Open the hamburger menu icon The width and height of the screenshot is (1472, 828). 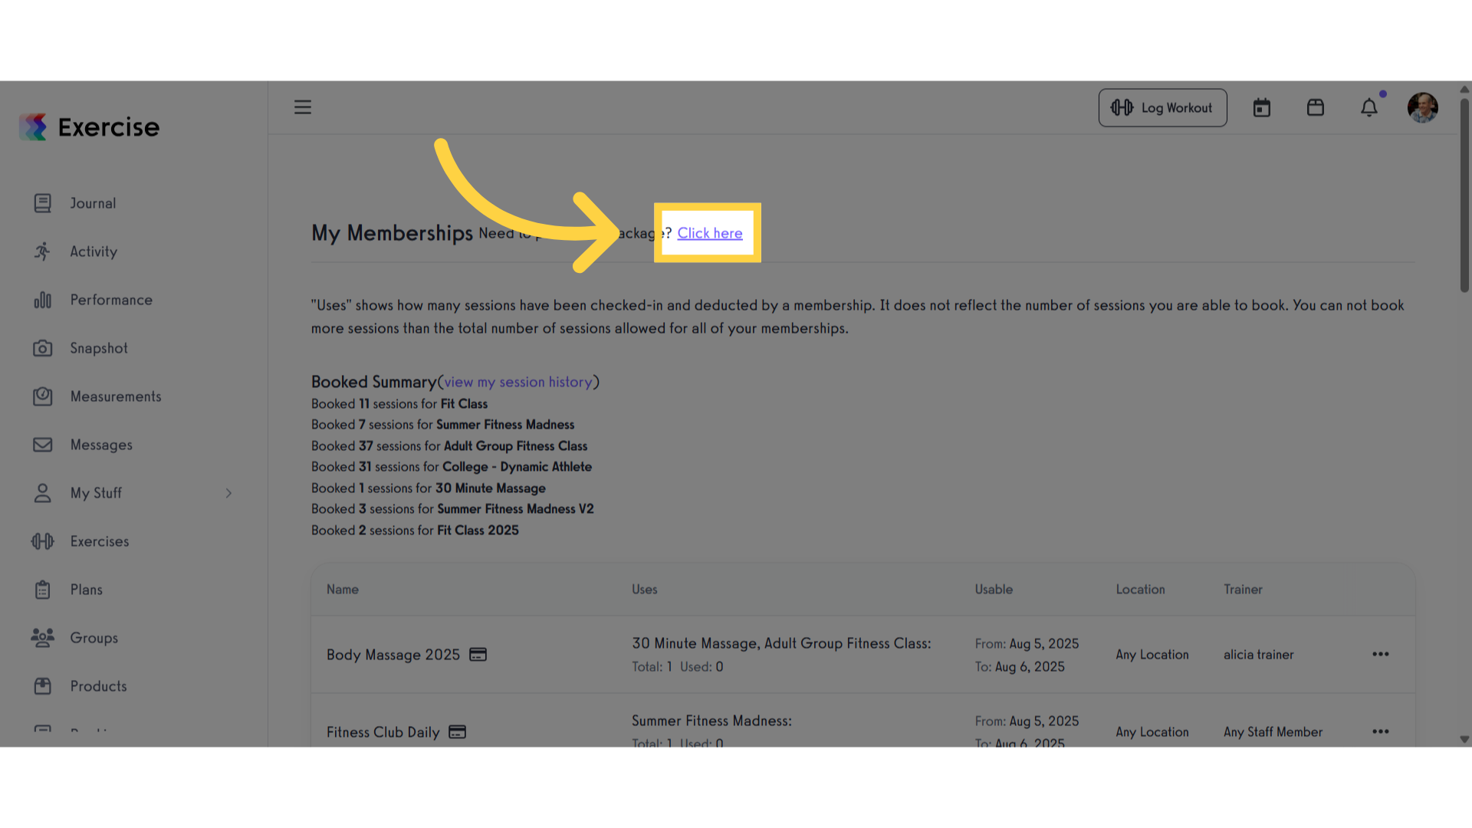click(303, 107)
